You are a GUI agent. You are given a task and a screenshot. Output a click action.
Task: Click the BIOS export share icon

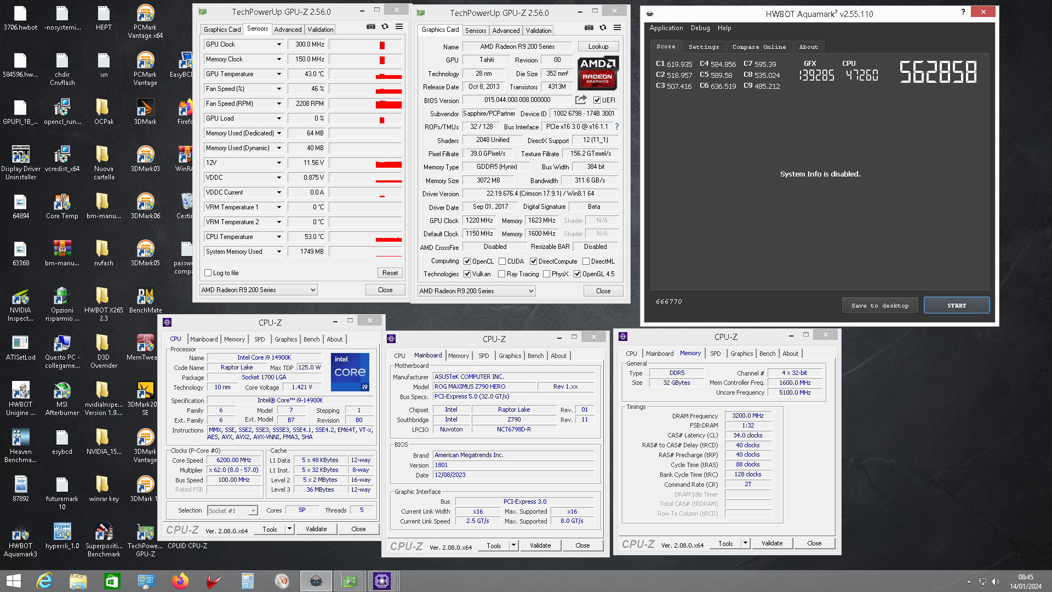[x=581, y=100]
